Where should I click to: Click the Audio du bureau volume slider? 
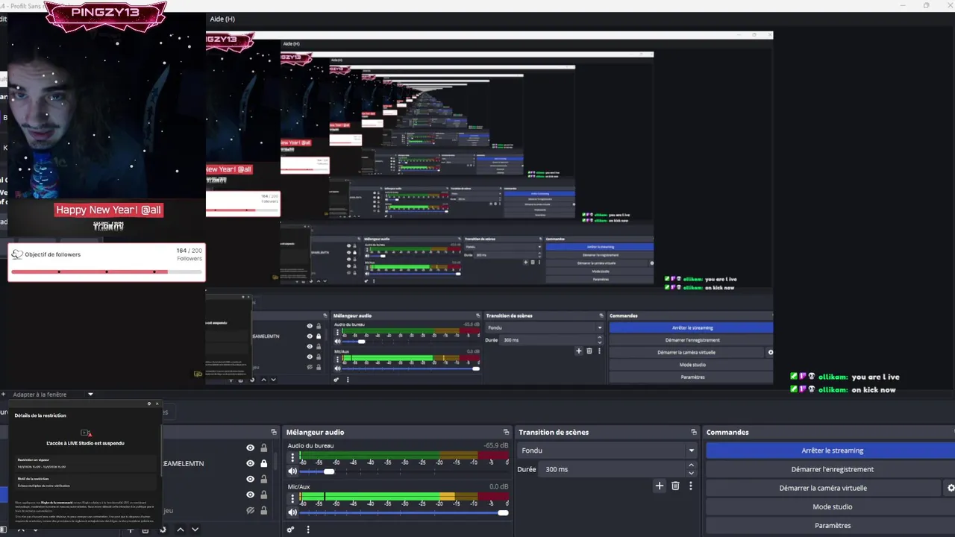(404, 471)
